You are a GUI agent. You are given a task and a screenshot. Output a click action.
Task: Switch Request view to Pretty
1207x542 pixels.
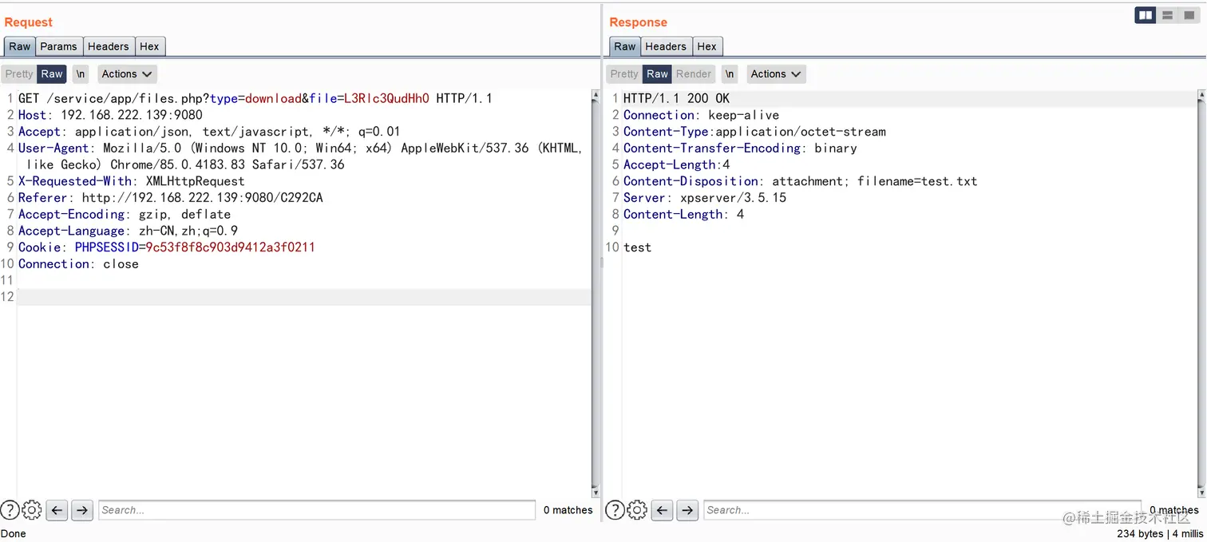pyautogui.click(x=19, y=74)
